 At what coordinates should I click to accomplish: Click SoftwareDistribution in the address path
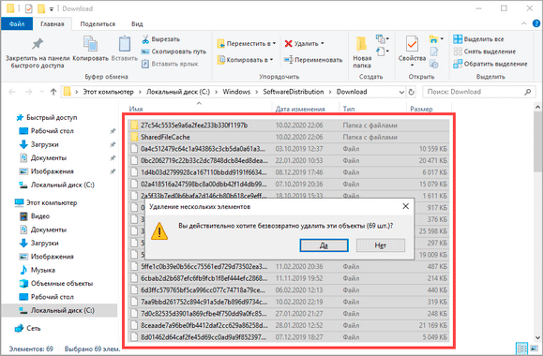coord(294,92)
